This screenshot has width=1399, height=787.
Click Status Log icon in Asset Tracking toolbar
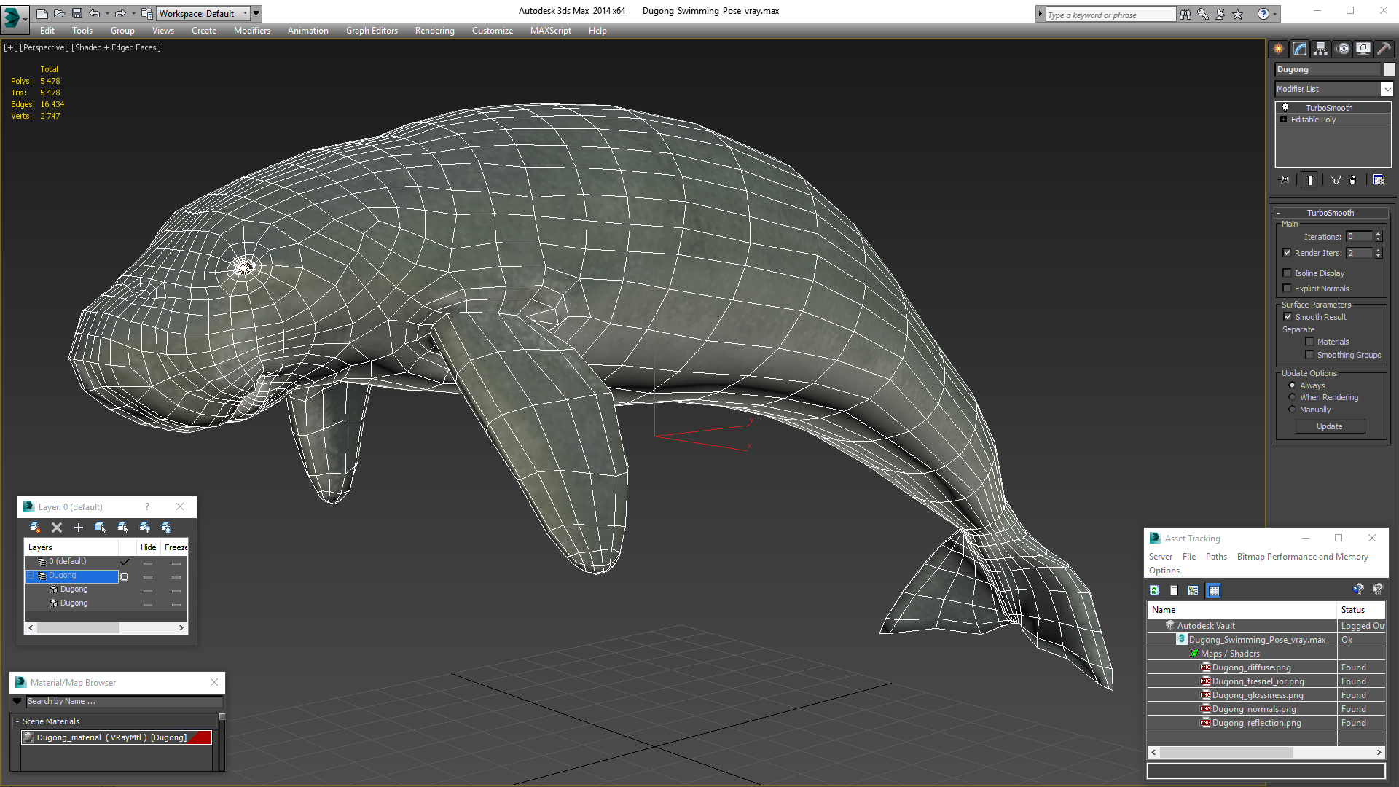1174,590
